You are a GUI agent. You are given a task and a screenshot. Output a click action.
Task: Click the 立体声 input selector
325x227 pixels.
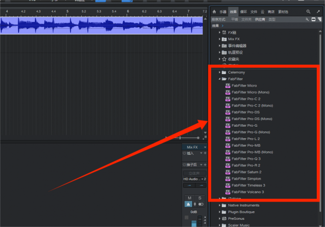coord(195,173)
